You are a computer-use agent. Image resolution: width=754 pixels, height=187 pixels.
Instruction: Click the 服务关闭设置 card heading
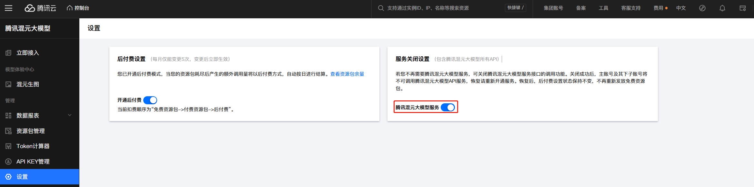pos(412,59)
